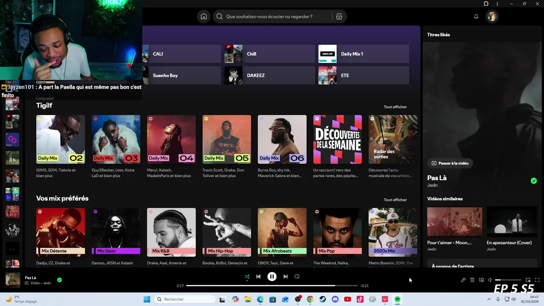Open the Daily Mix 04 card
The image size is (544, 306).
pyautogui.click(x=171, y=139)
